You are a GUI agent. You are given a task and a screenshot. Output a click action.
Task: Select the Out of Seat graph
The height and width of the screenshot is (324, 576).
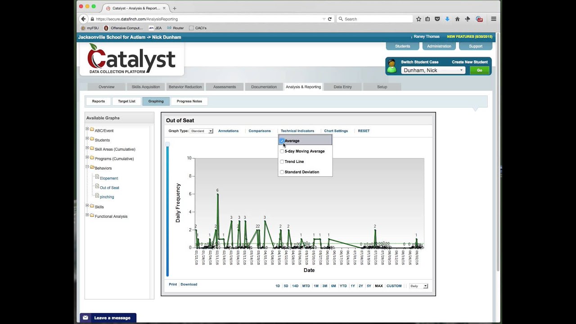(x=109, y=188)
